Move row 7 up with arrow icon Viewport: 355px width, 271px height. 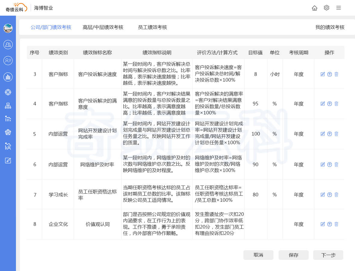coord(329,195)
